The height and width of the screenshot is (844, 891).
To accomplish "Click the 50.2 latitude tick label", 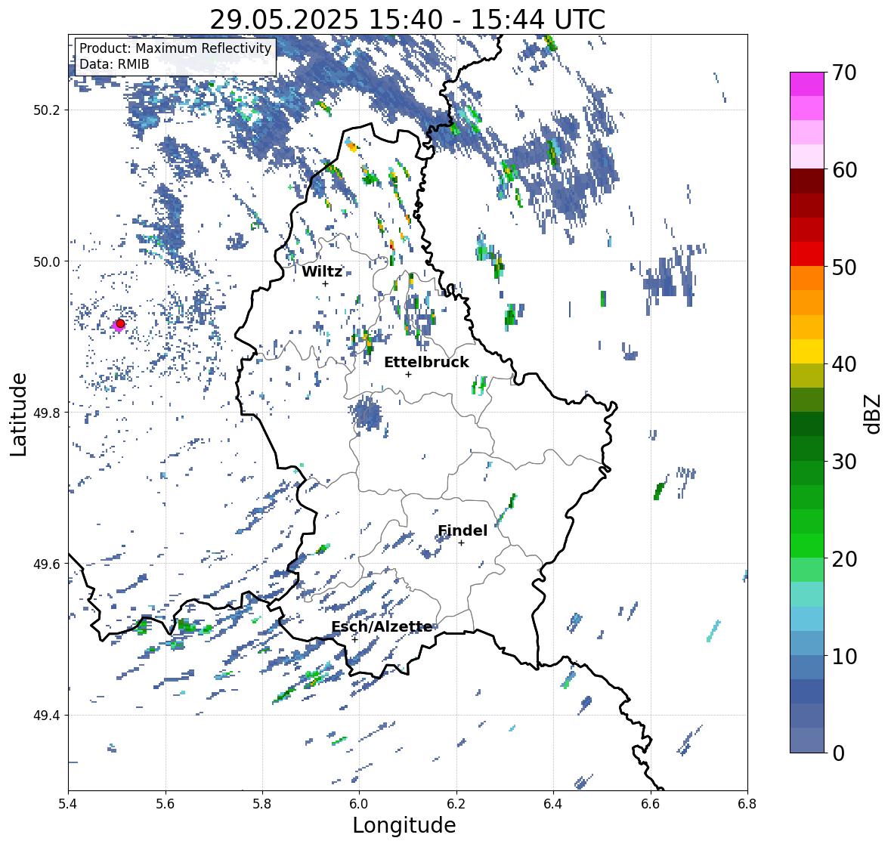I will 47,110.
